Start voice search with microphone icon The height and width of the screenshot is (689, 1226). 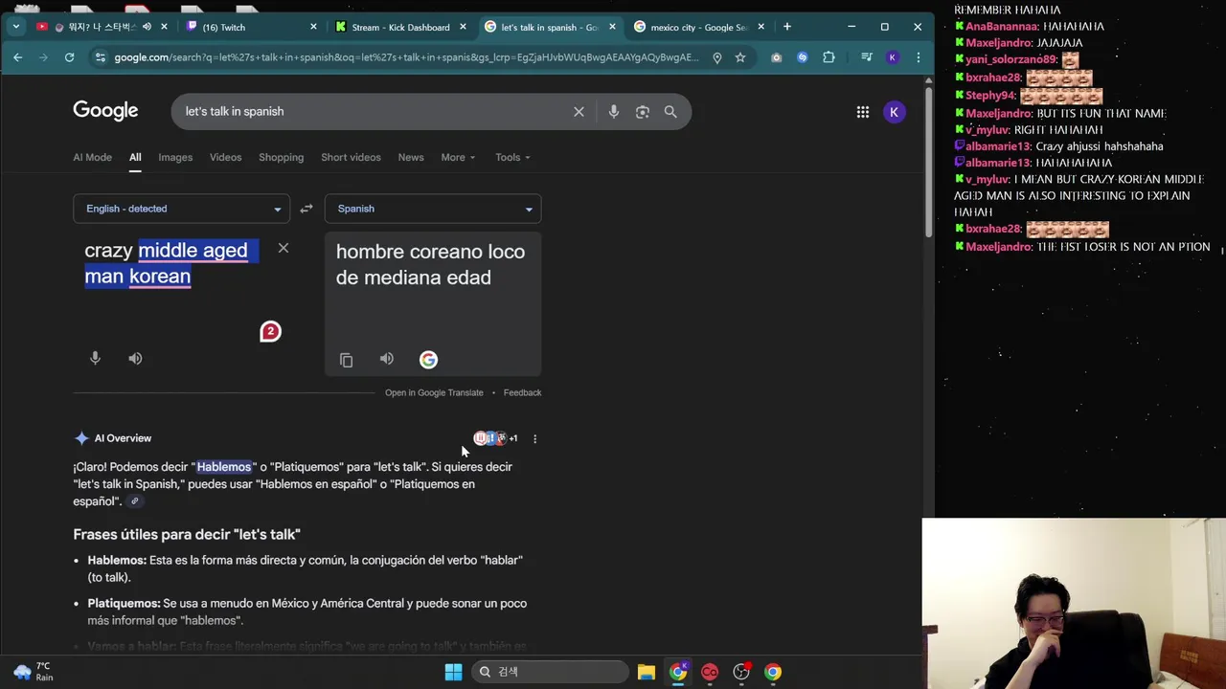click(614, 112)
